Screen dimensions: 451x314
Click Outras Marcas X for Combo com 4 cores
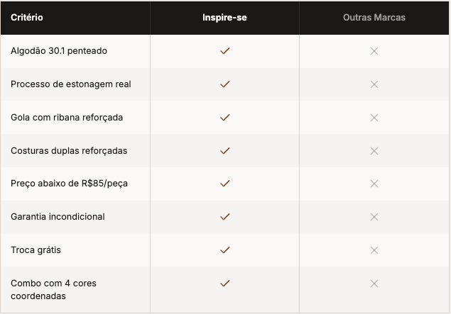374,284
